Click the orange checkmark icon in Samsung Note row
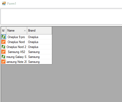 [3, 62]
